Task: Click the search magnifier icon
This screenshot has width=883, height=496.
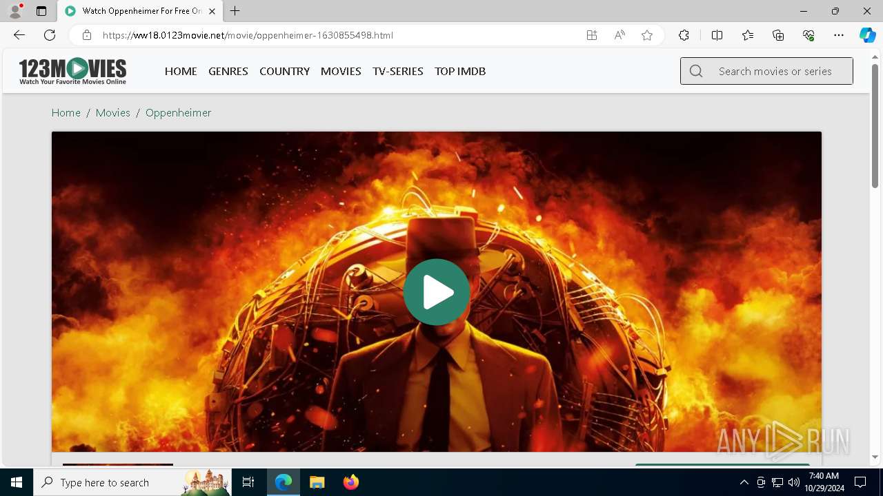Action: (696, 71)
